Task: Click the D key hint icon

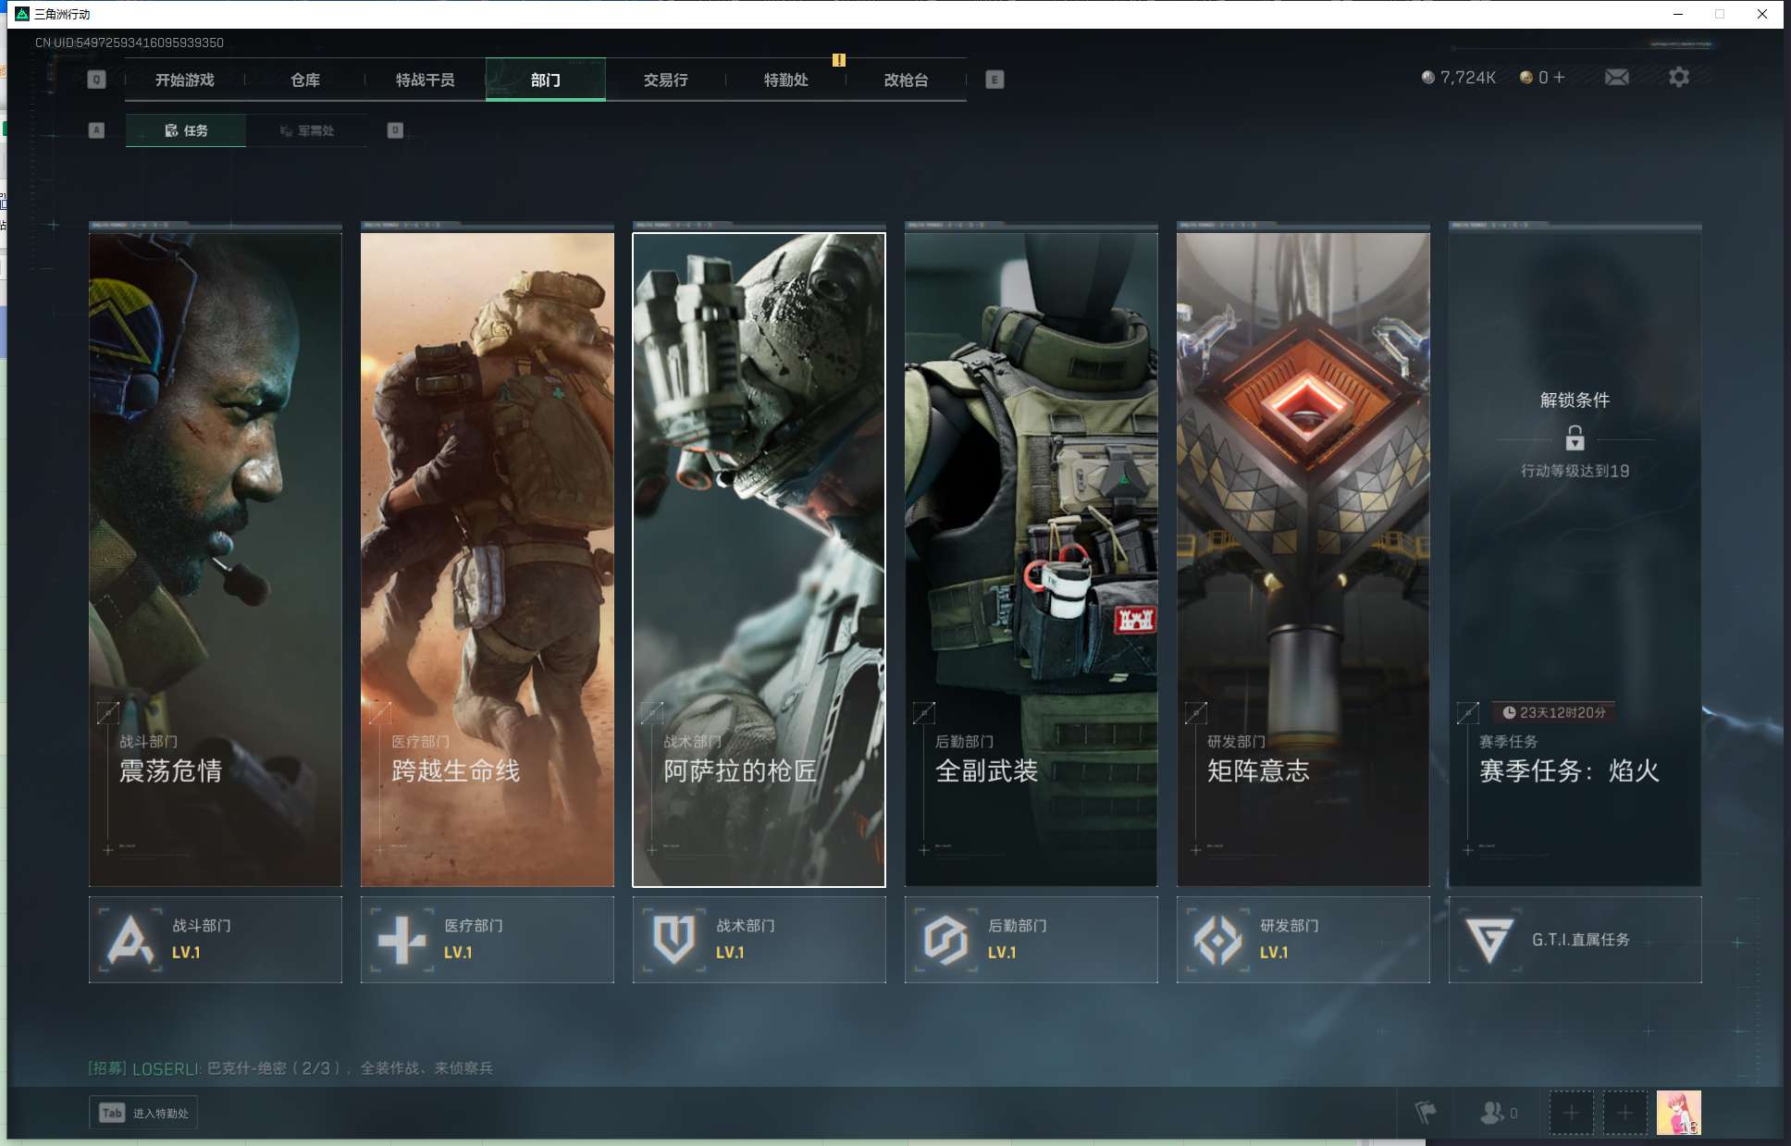Action: point(395,130)
